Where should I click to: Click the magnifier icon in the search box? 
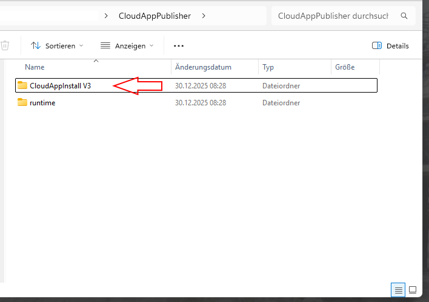(x=404, y=16)
